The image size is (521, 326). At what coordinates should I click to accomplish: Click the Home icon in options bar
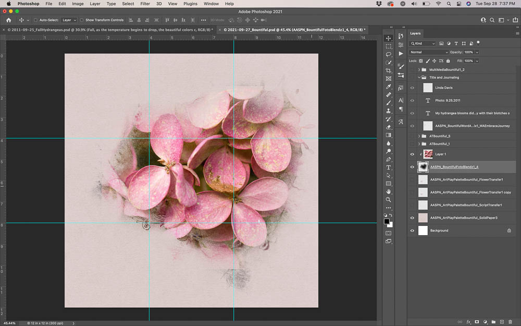[x=9, y=20]
